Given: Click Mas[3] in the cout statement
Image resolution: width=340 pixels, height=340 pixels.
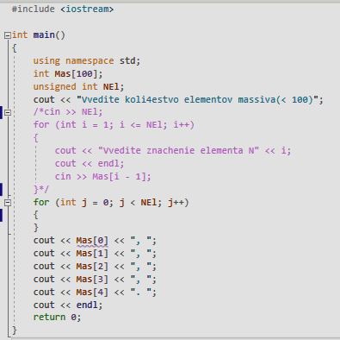Looking at the screenshot, I should click(x=92, y=280).
